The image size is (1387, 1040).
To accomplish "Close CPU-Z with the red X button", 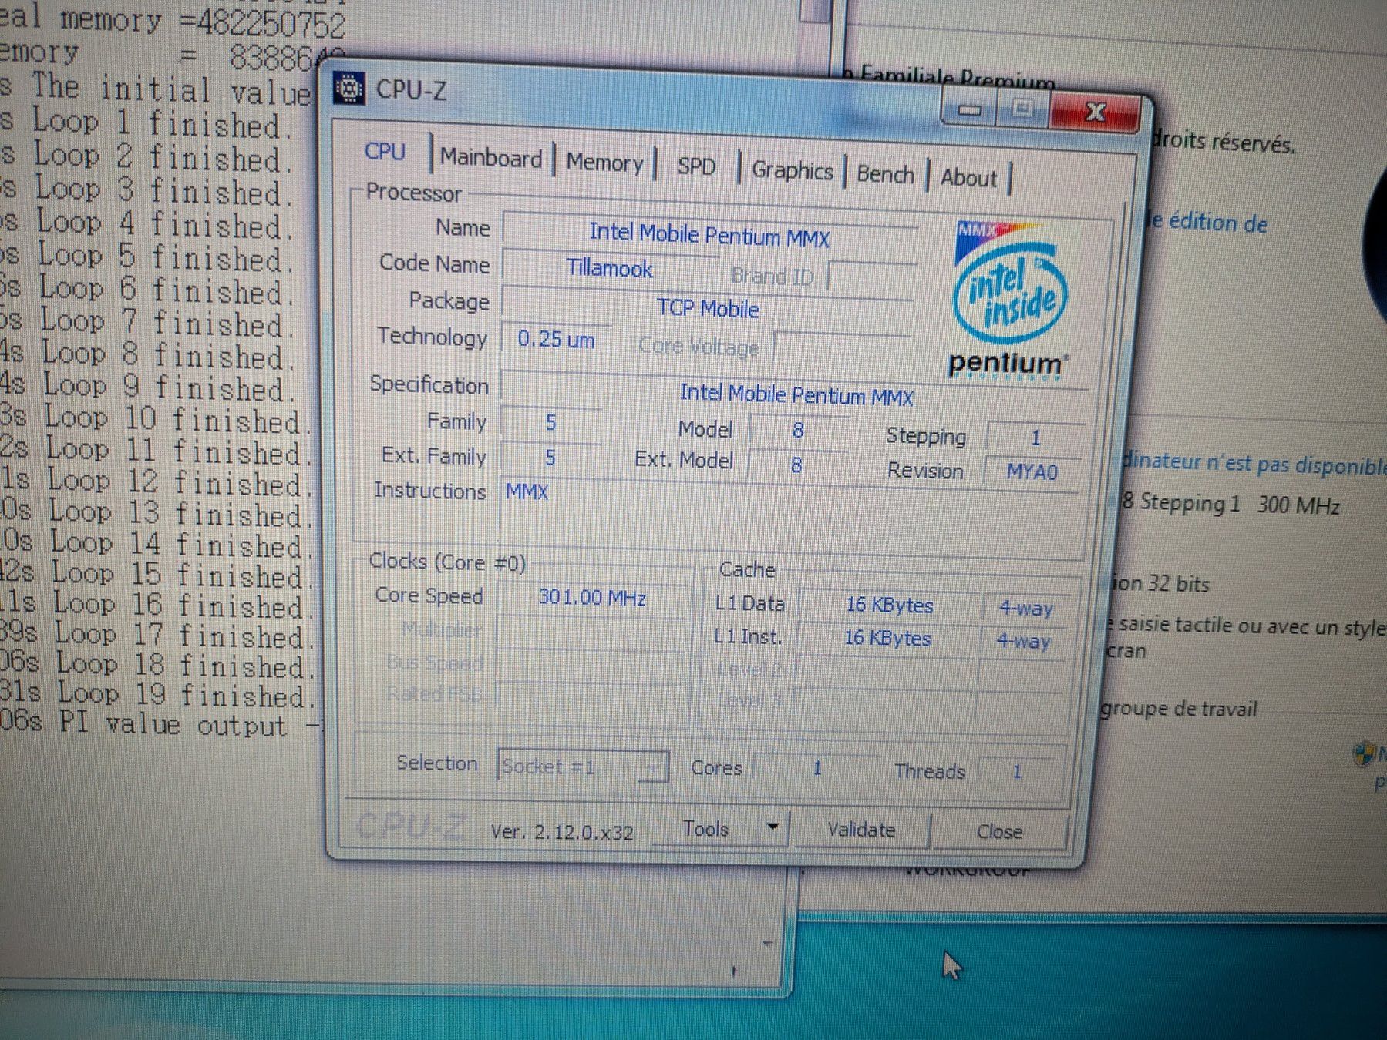I will [1094, 112].
